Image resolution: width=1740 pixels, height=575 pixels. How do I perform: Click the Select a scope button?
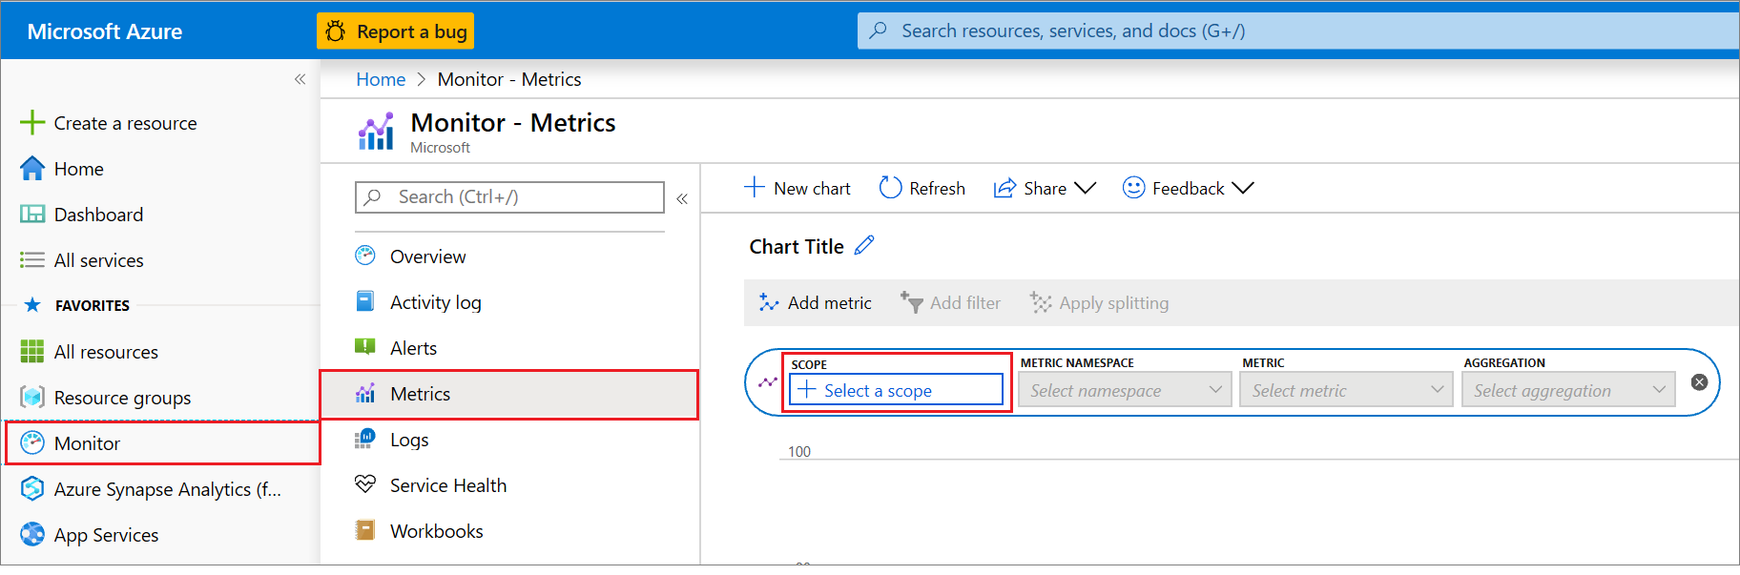(x=896, y=390)
